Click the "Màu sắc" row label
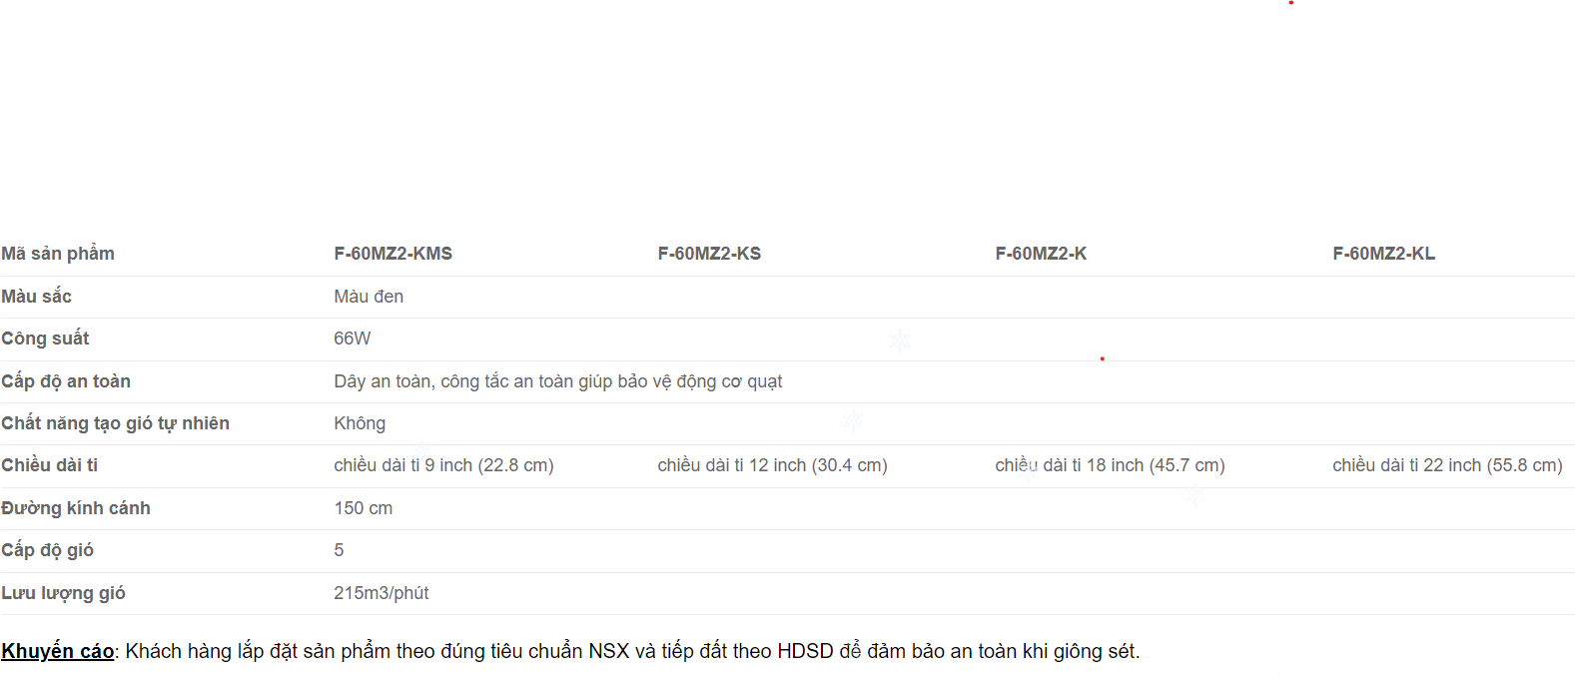The width and height of the screenshot is (1575, 678). (x=37, y=297)
